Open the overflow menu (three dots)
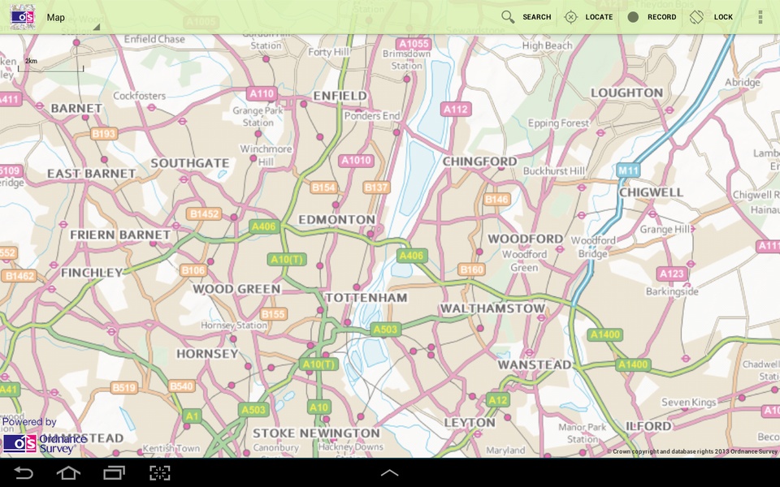This screenshot has height=487, width=780. tap(760, 17)
